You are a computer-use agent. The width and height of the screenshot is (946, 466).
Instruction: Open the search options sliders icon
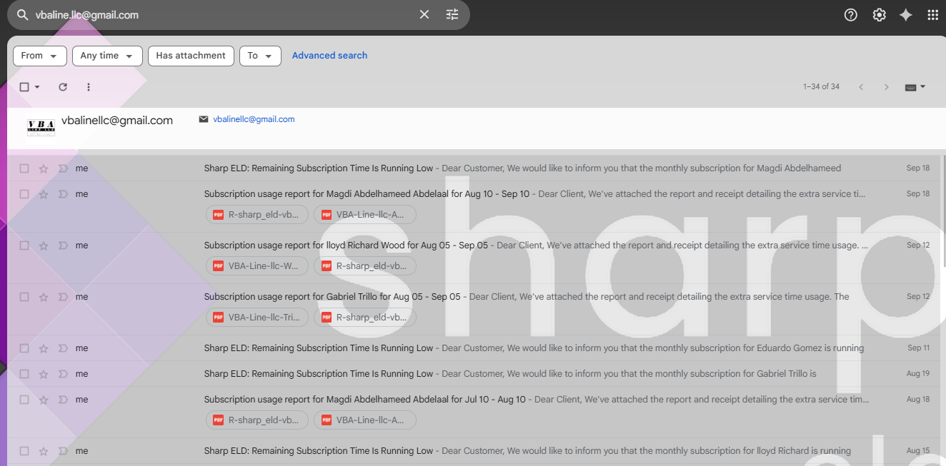pos(452,15)
